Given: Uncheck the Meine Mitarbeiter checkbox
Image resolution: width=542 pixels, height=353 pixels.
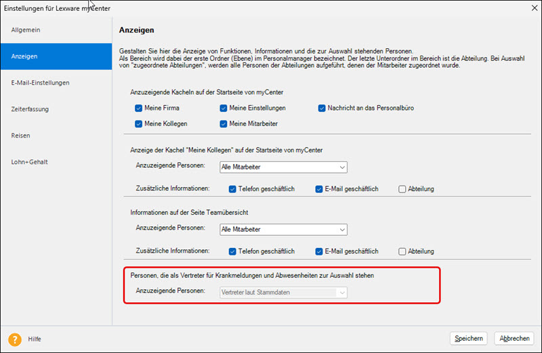Looking at the screenshot, I should click(224, 123).
